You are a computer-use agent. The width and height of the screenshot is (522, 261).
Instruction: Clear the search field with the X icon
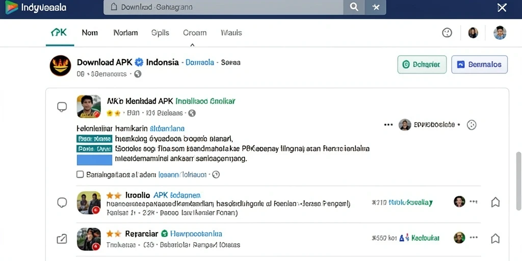[x=376, y=7]
